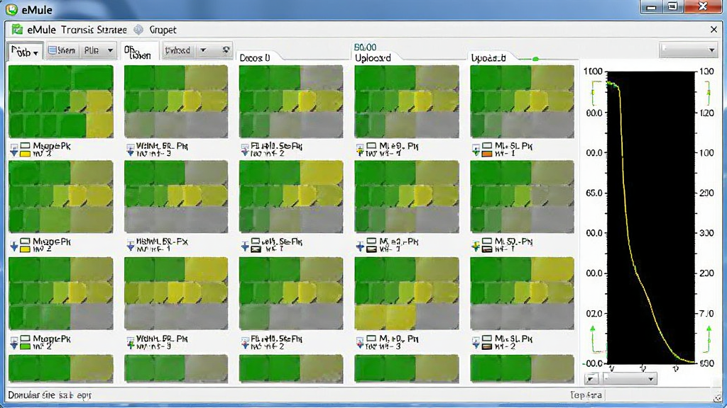727x408 pixels.
Task: Select the Ob lishen tab in toolbar
Action: (x=138, y=52)
